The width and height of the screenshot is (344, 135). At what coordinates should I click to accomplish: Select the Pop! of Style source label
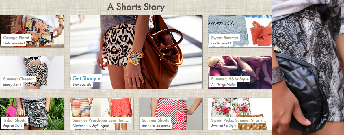13,126
